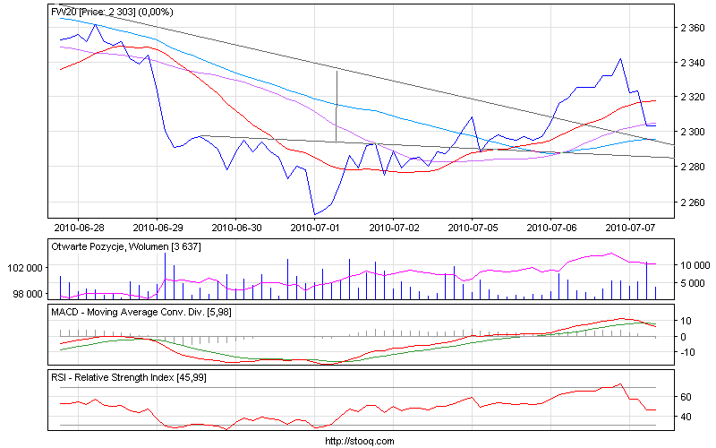Click the 5 000 volume axis value
716x448 pixels.
point(695,283)
